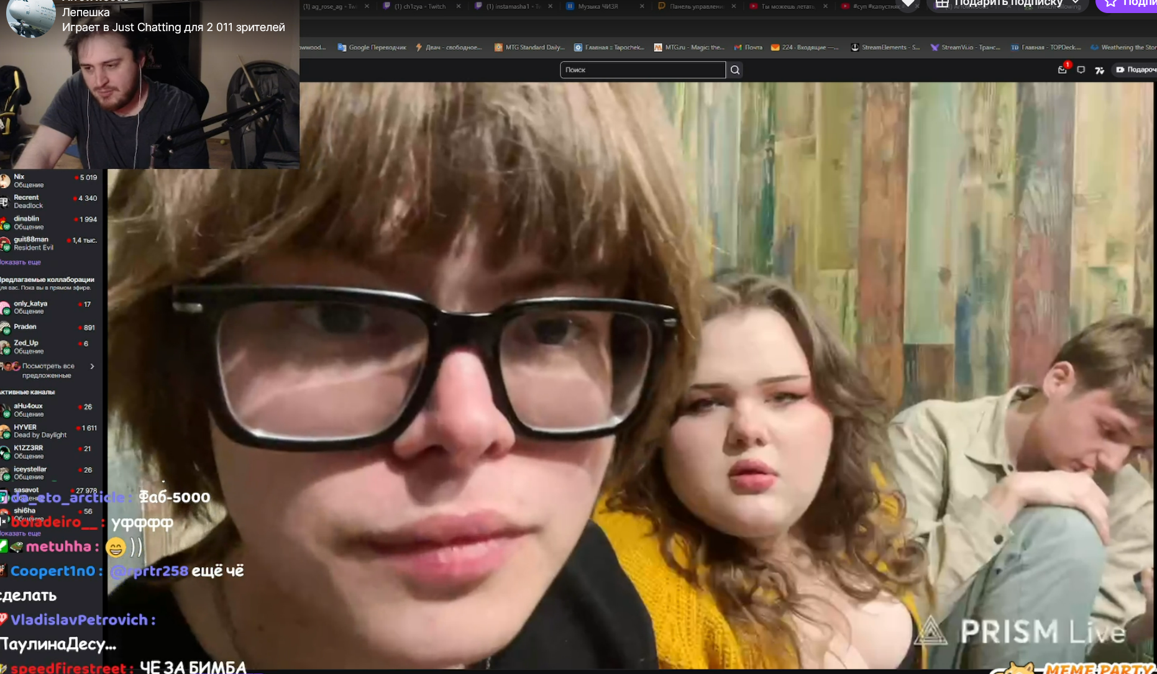Click the search magnifier button
1157x674 pixels.
pyautogui.click(x=735, y=70)
